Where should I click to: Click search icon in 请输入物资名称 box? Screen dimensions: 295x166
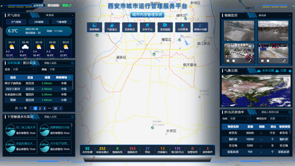(x=290, y=112)
